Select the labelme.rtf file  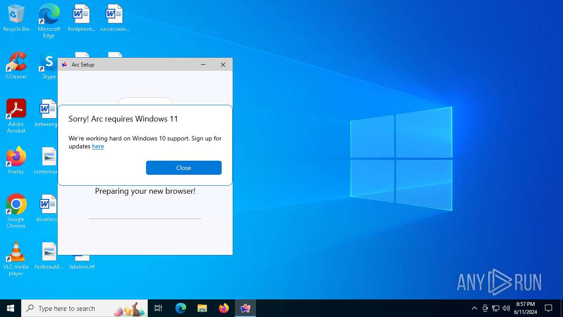(x=82, y=263)
